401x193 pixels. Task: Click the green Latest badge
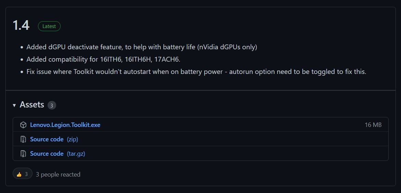(x=49, y=26)
